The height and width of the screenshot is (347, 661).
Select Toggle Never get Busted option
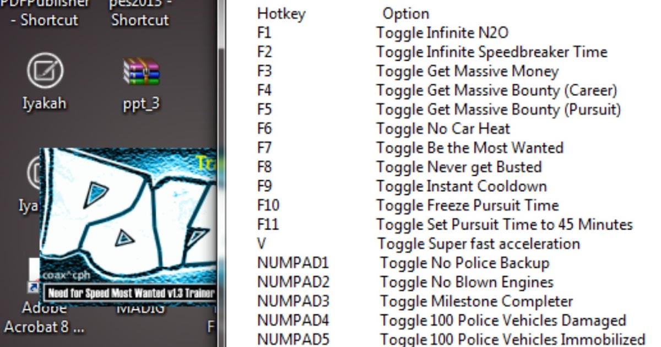459,167
